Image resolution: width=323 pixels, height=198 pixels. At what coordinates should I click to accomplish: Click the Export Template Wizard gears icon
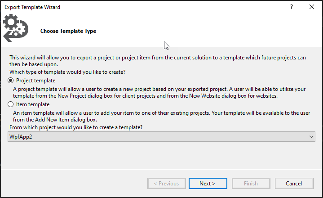16,28
